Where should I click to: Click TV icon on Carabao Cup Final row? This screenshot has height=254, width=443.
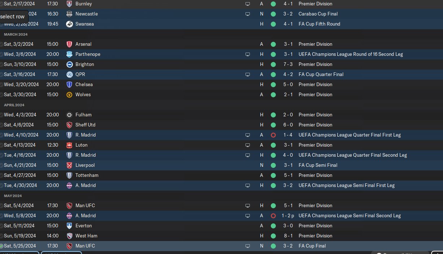(248, 14)
